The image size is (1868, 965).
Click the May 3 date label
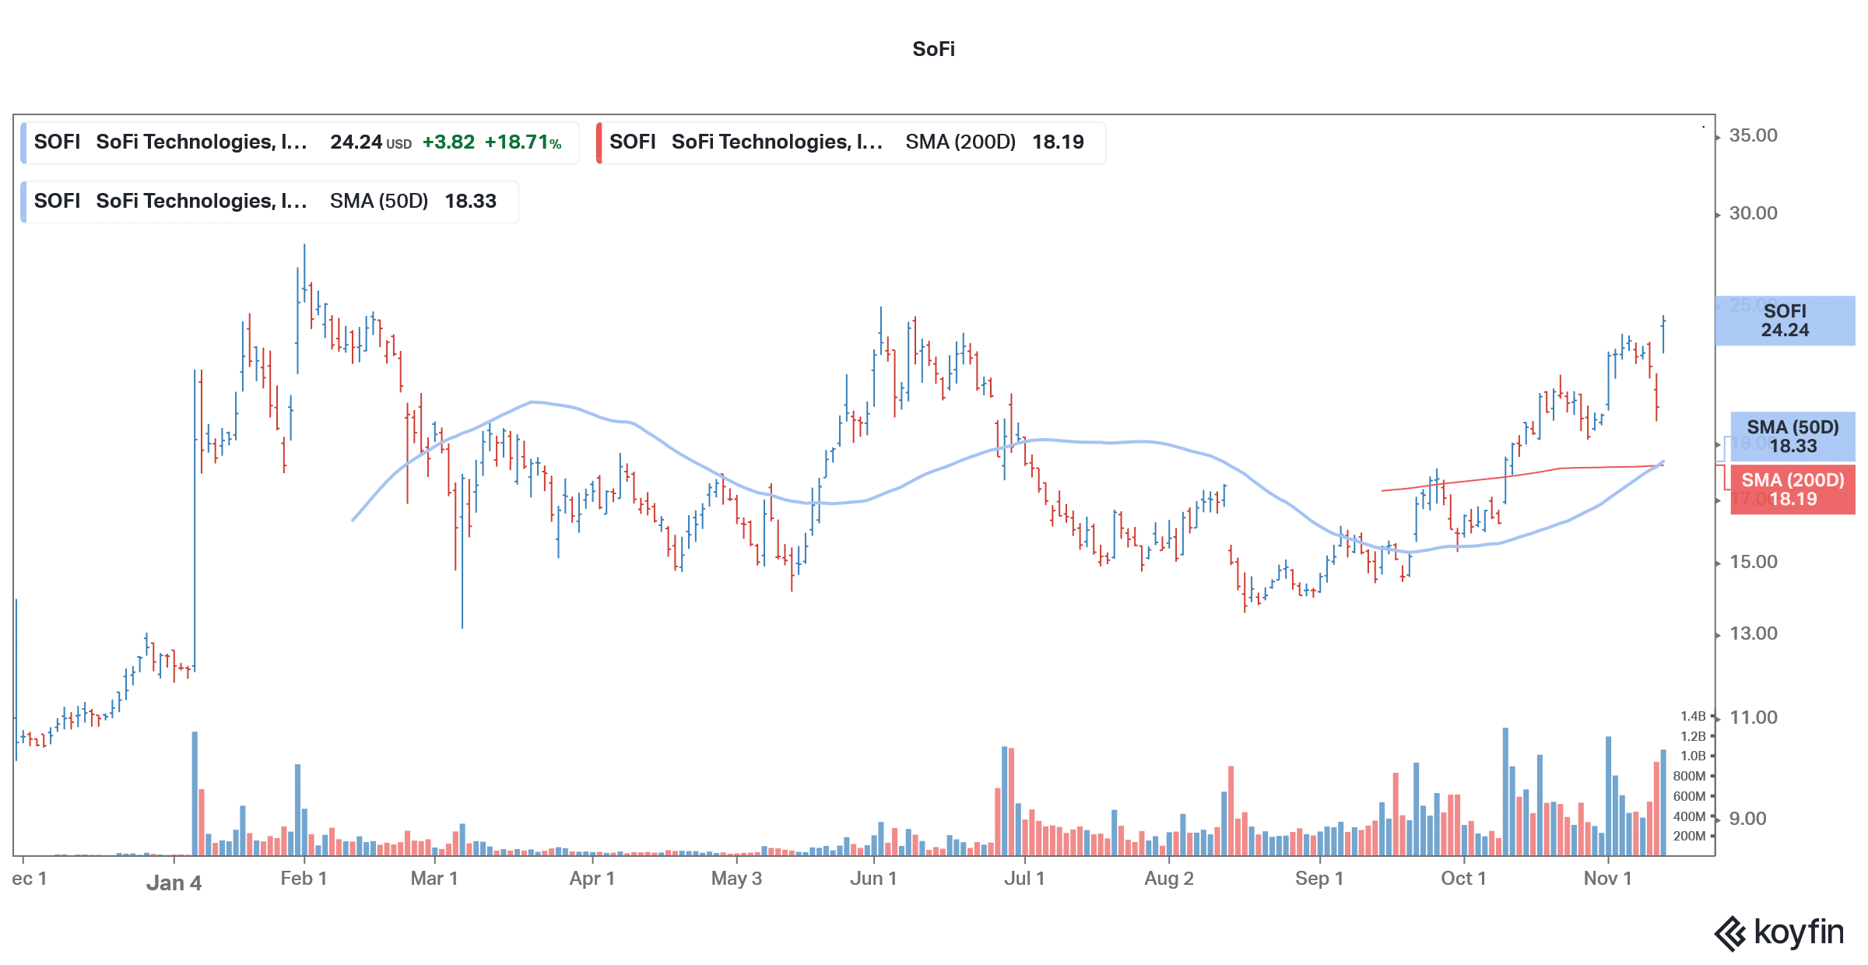click(736, 879)
